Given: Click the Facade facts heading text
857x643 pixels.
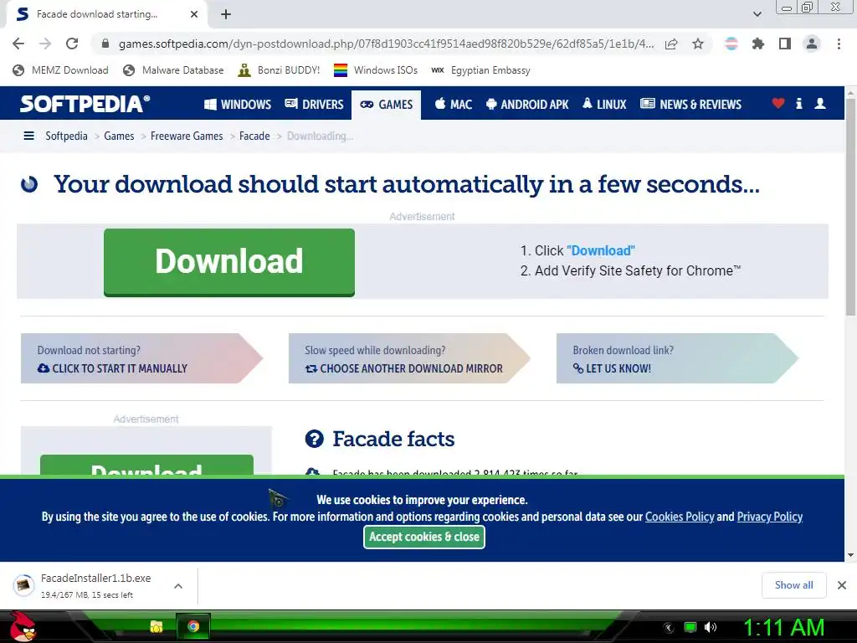Looking at the screenshot, I should click(x=393, y=439).
